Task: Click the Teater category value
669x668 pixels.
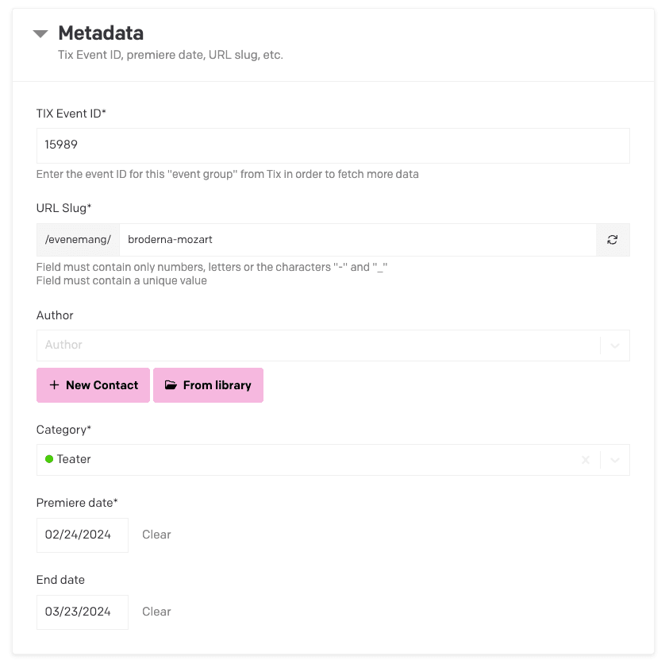Action: [x=74, y=460]
